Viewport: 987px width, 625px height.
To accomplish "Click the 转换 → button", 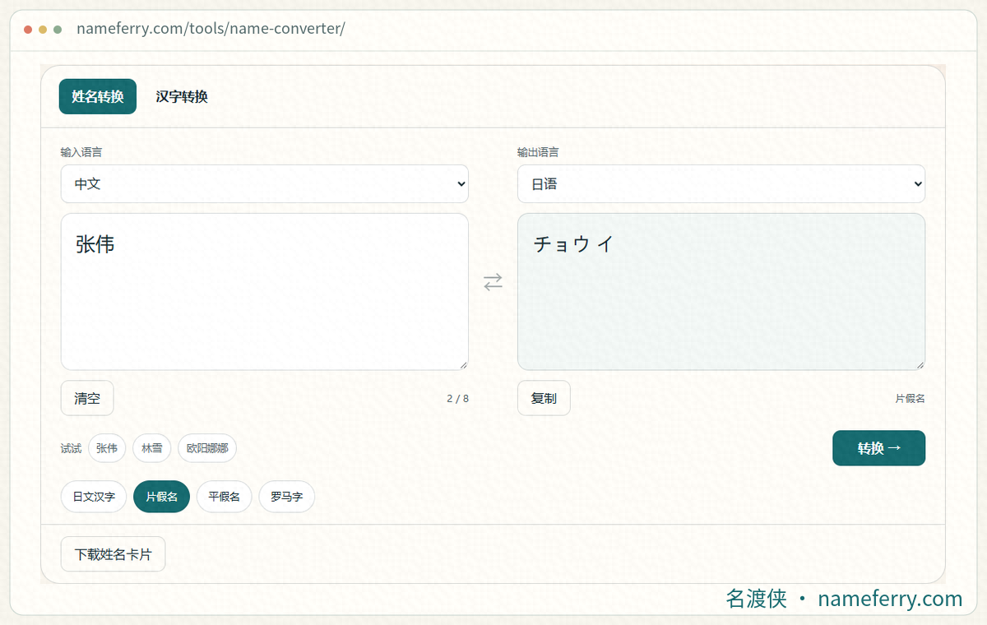I will click(x=879, y=448).
